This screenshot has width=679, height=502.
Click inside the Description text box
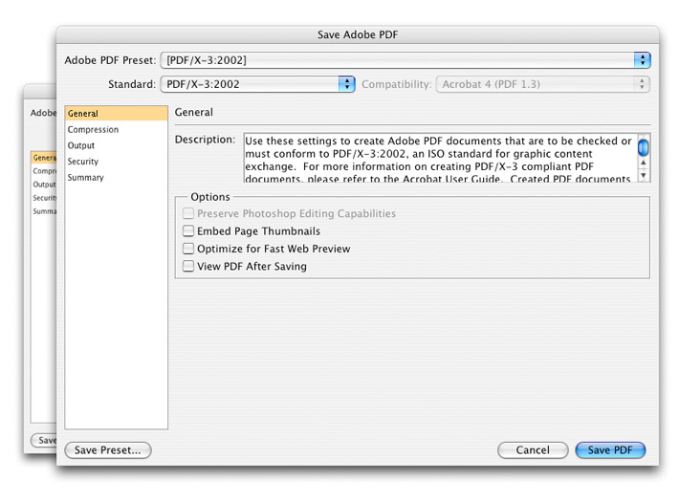pos(441,157)
